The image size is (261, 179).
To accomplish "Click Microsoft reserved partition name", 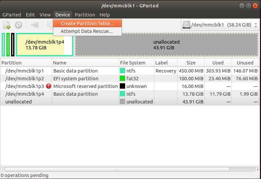I will coord(86,86).
